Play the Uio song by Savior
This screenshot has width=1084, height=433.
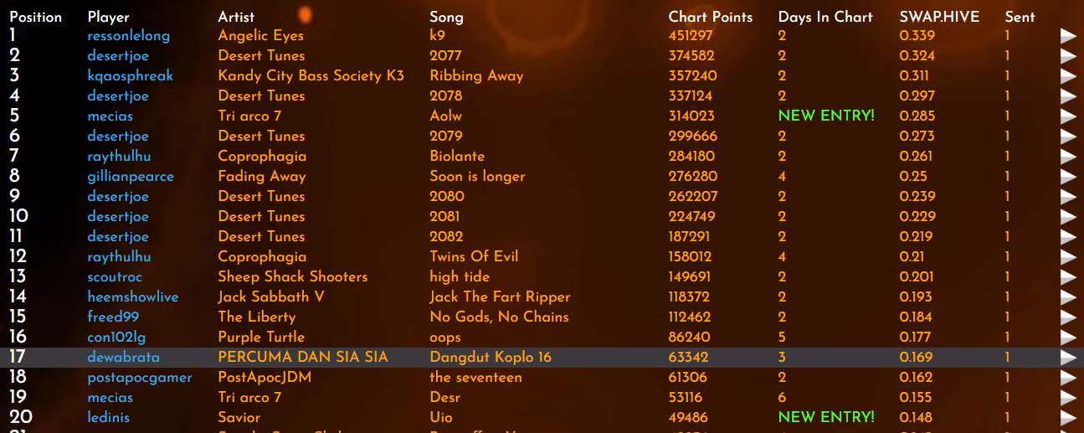tap(1068, 418)
